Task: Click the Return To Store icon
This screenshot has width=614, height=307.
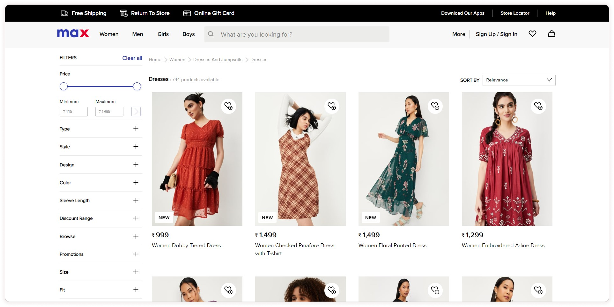Action: pyautogui.click(x=124, y=13)
